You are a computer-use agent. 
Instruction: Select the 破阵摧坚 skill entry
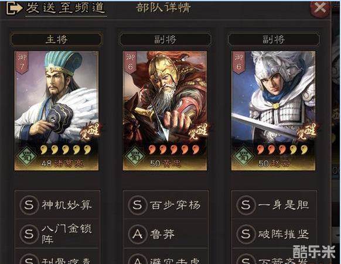(x=274, y=234)
